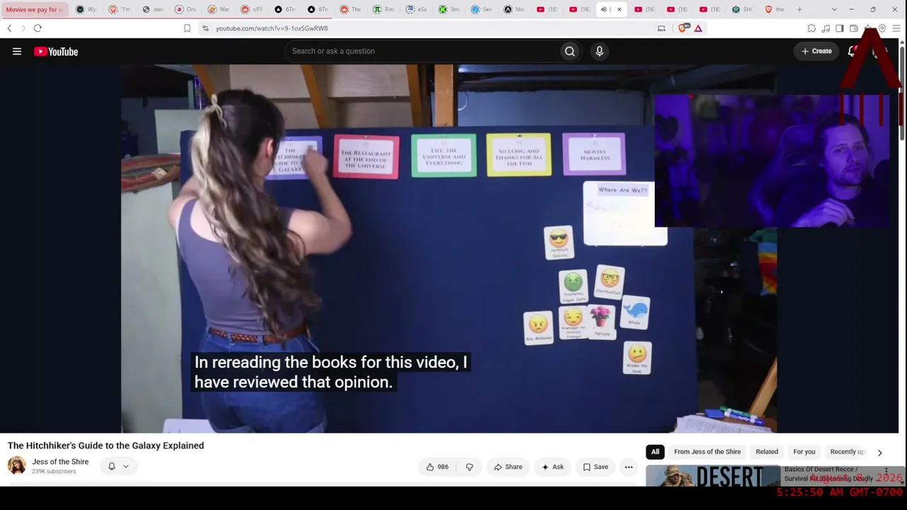Open Brave Shields lion icon

(683, 28)
